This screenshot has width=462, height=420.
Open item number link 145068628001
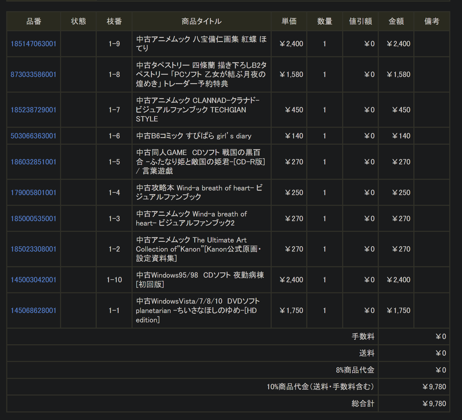[33, 310]
